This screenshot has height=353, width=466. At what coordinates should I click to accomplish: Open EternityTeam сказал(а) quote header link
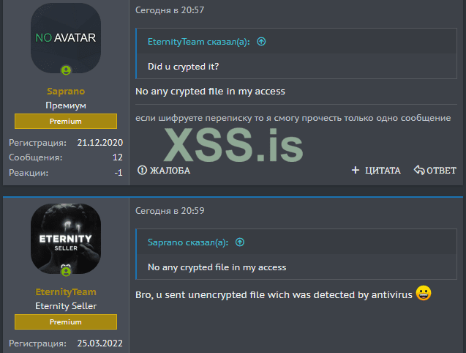tap(198, 42)
